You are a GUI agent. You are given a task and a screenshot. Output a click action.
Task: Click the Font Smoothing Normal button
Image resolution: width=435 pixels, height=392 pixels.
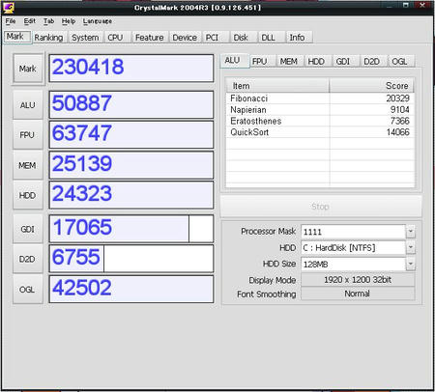coord(358,294)
